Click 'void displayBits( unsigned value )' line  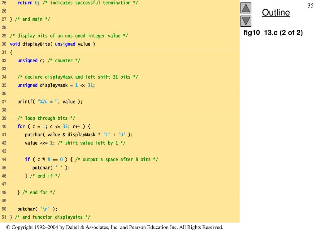[52, 44]
